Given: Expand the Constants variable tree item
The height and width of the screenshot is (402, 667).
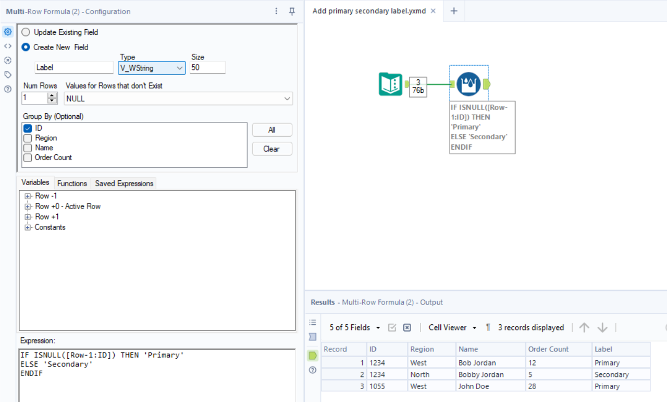Looking at the screenshot, I should (28, 227).
